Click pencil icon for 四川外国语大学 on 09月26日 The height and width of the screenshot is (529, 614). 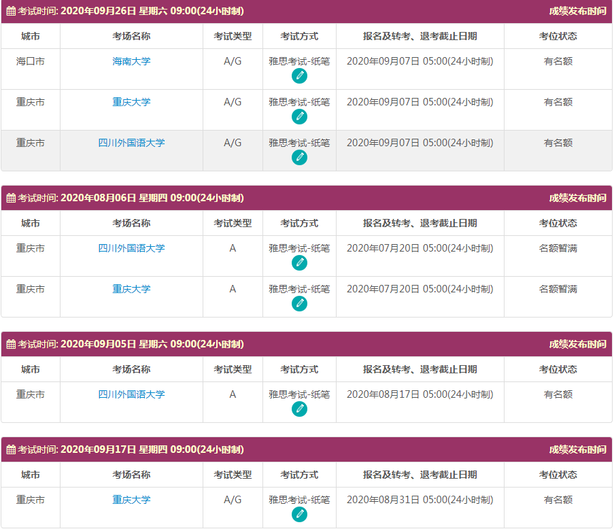pos(299,158)
